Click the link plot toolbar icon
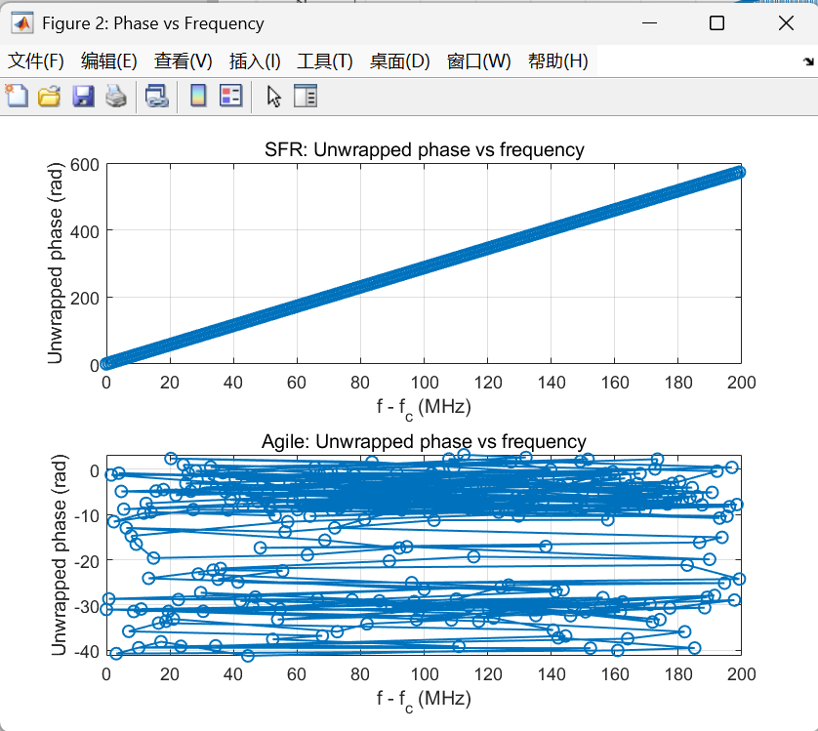 (156, 97)
